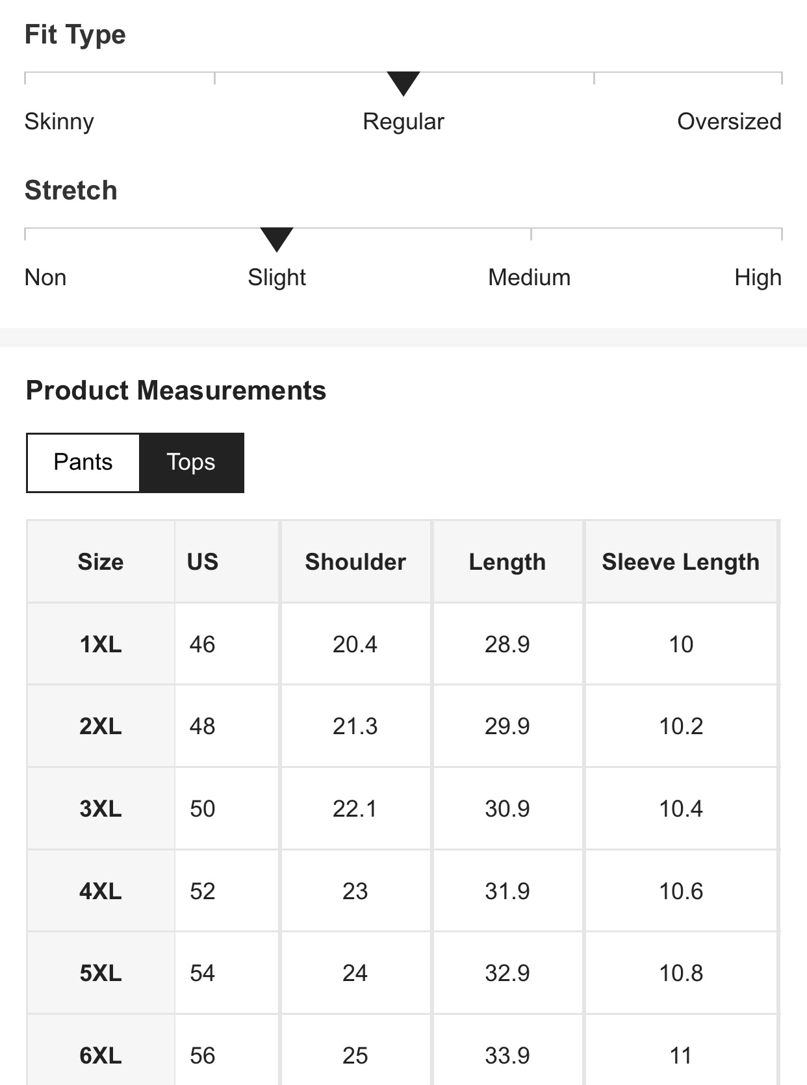Click the High stretch label
The height and width of the screenshot is (1085, 807).
click(758, 277)
